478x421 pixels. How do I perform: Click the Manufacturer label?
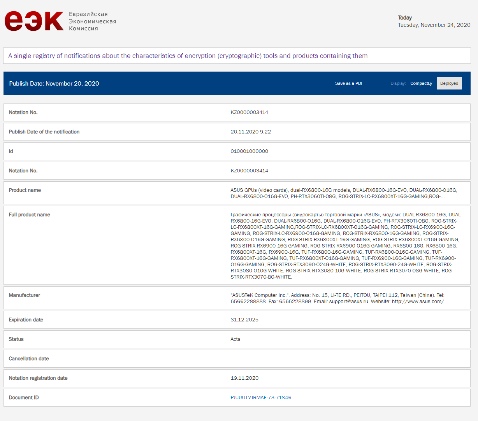point(25,295)
